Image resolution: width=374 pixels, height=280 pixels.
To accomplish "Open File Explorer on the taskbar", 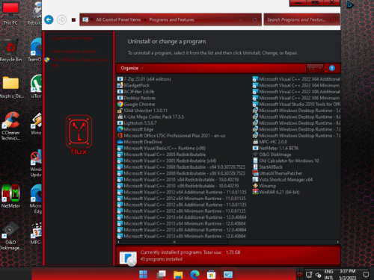I will (x=178, y=275).
